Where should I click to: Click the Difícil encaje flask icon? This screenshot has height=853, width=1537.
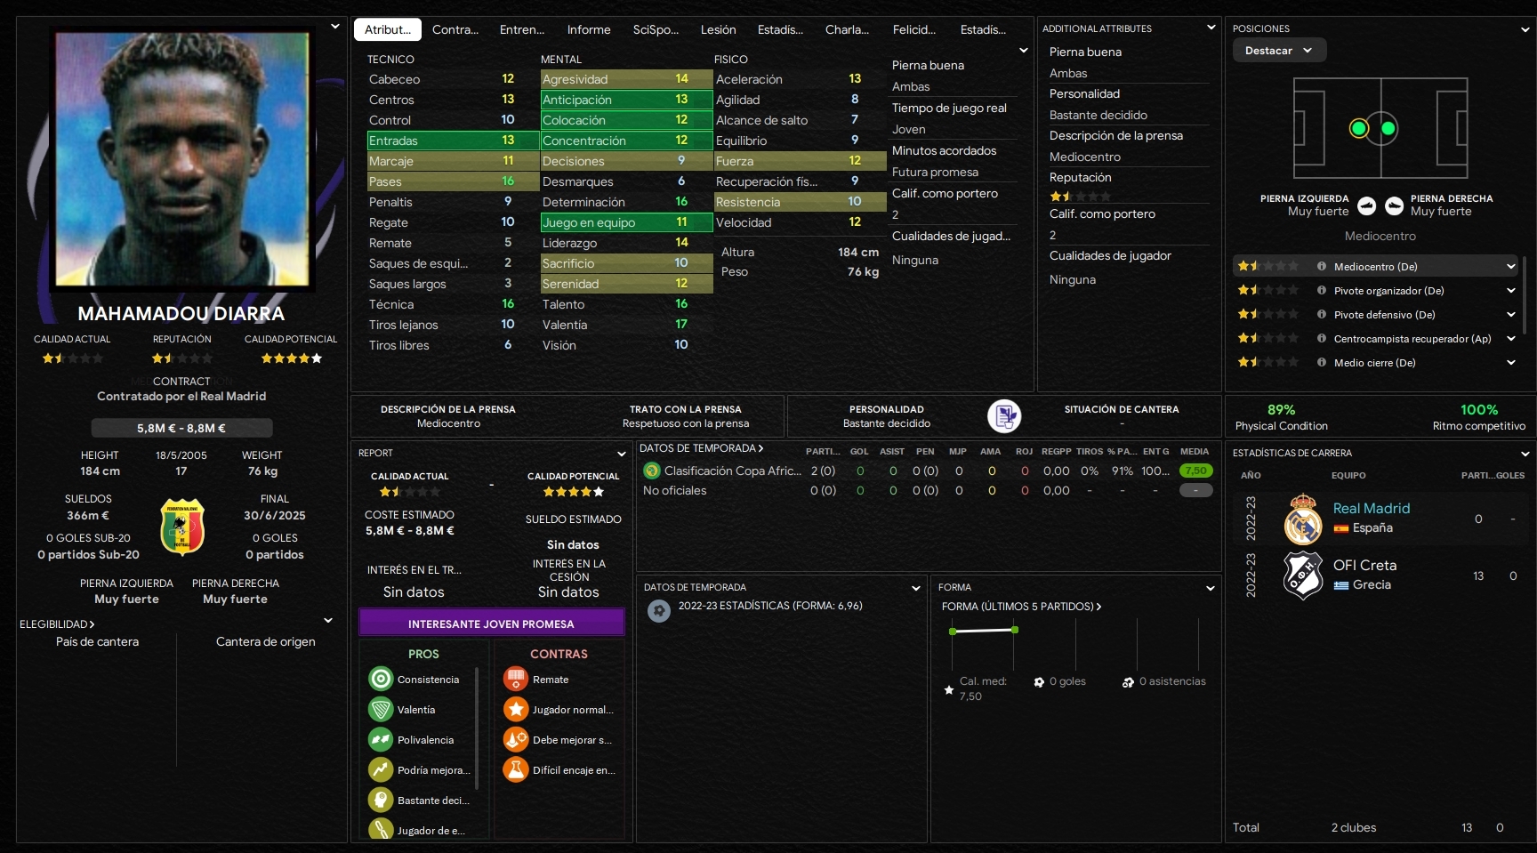[x=516, y=769]
